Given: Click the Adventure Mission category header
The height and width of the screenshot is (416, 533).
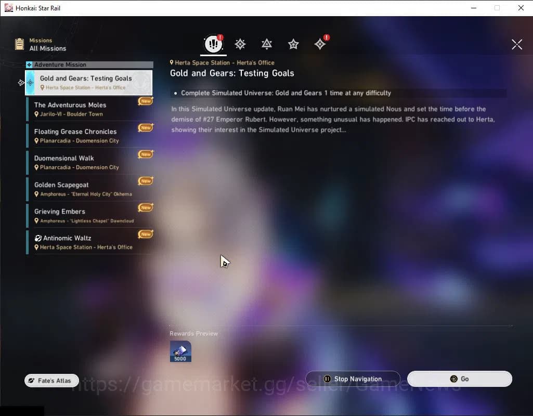Looking at the screenshot, I should [x=90, y=64].
